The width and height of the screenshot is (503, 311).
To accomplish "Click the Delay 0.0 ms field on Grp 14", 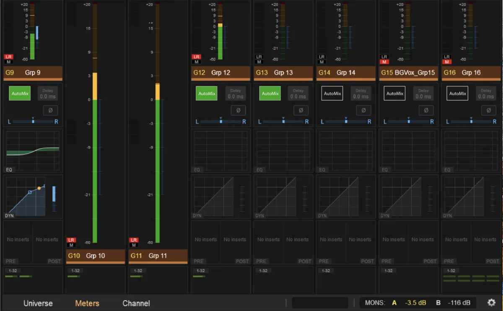I will click(x=360, y=93).
